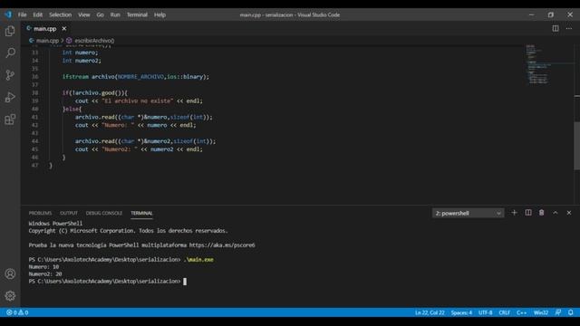This screenshot has height=326, width=580.
Task: Close the terminal panel
Action: pos(569,213)
